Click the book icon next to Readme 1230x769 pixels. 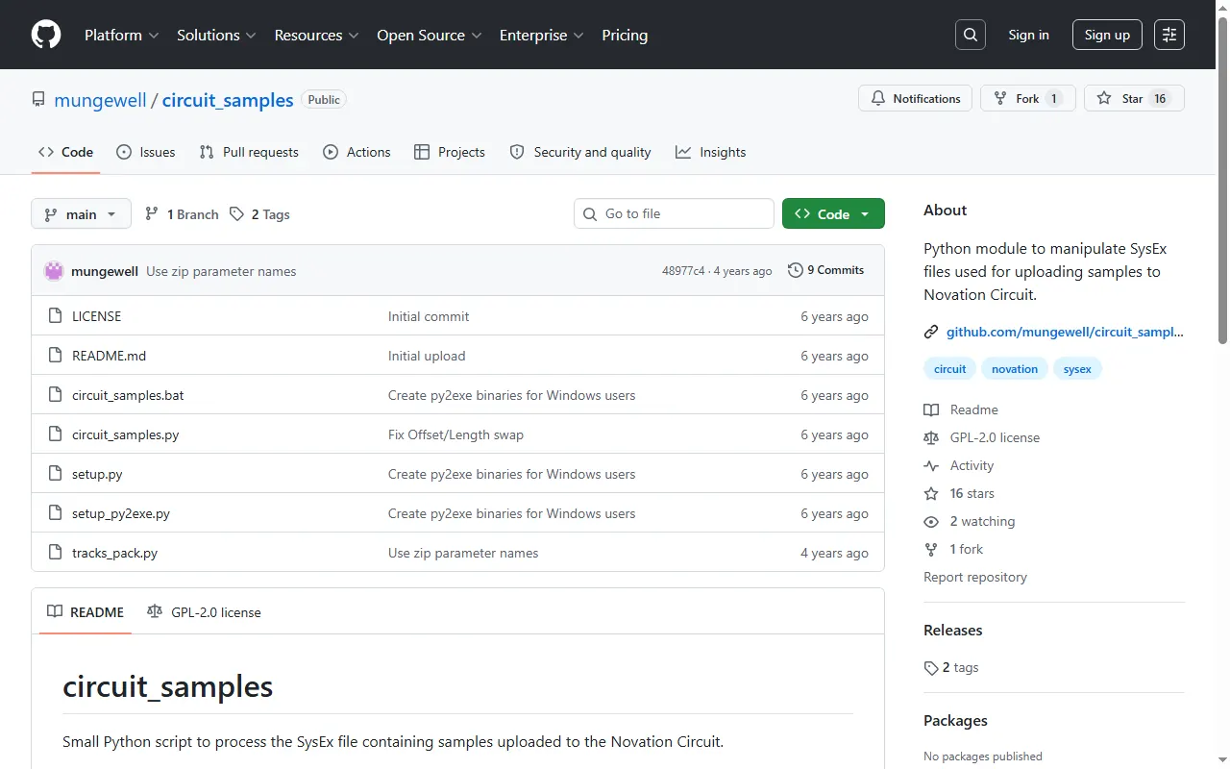(x=931, y=409)
